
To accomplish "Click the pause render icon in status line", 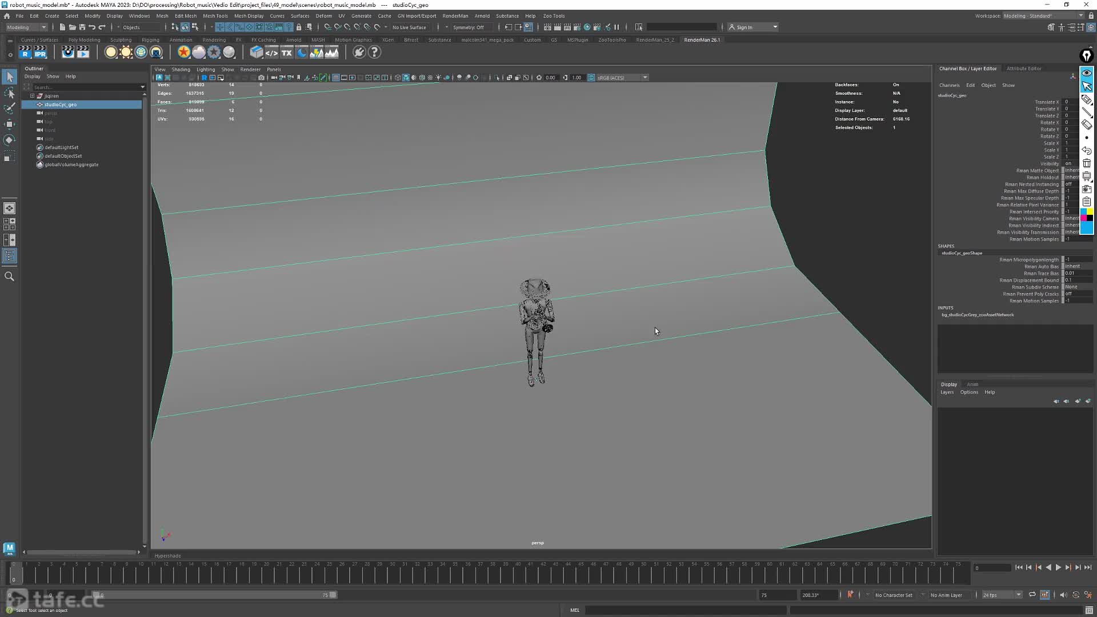I will coord(616,27).
